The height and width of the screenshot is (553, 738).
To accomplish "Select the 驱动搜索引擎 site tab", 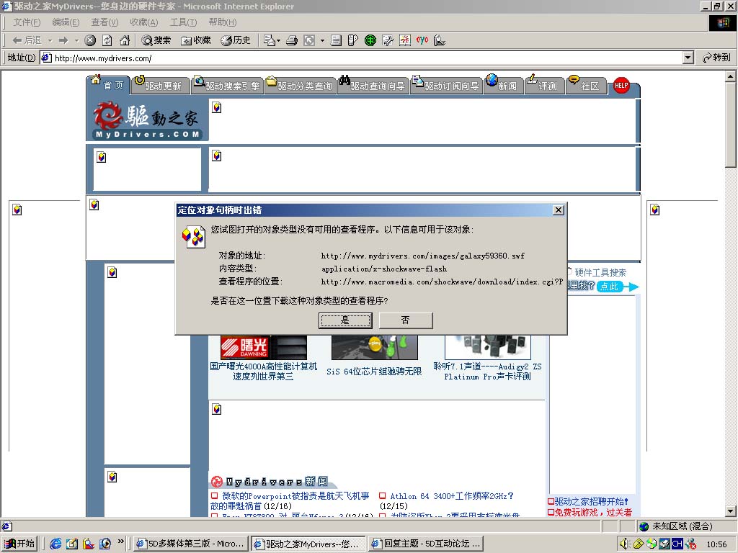I will pos(227,86).
